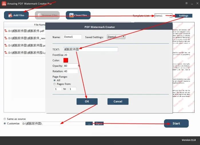Click the output path field D:\威航软件园\
This screenshot has width=200, height=145.
tap(54, 124)
